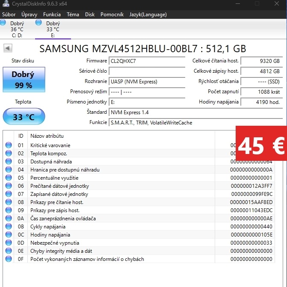The image size is (287, 287).
Task: Click status icon of row 0C Hodiny napájania
Action: point(9,234)
